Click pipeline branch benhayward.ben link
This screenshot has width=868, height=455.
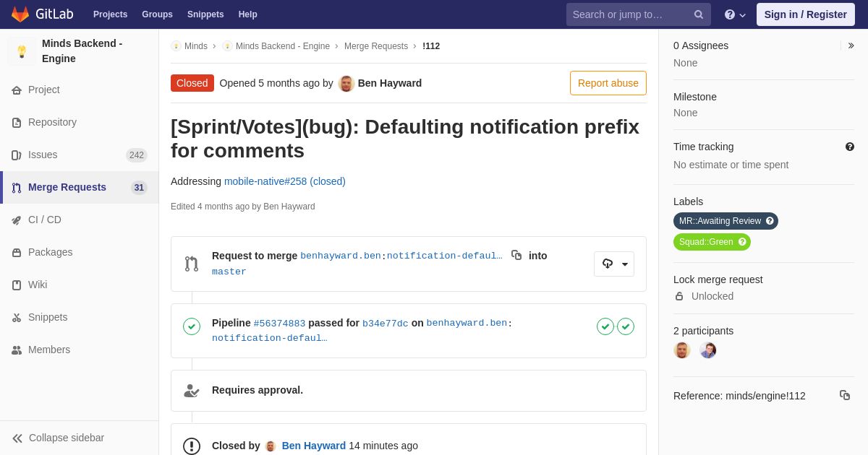tap(467, 324)
